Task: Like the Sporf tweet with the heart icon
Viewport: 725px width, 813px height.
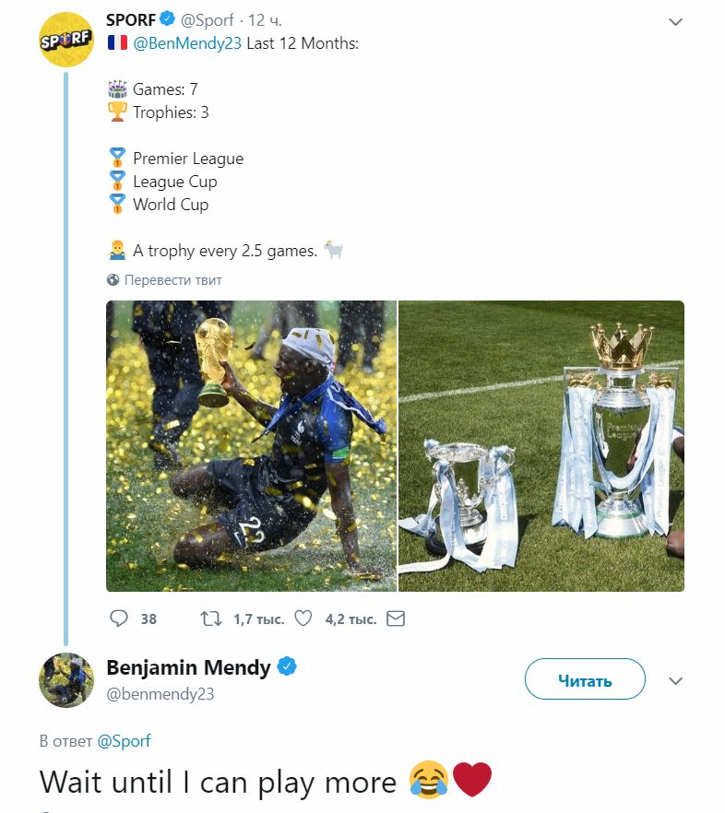Action: tap(303, 619)
